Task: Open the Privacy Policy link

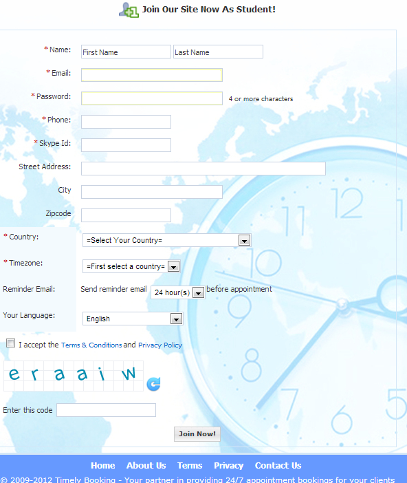Action: pyautogui.click(x=160, y=345)
